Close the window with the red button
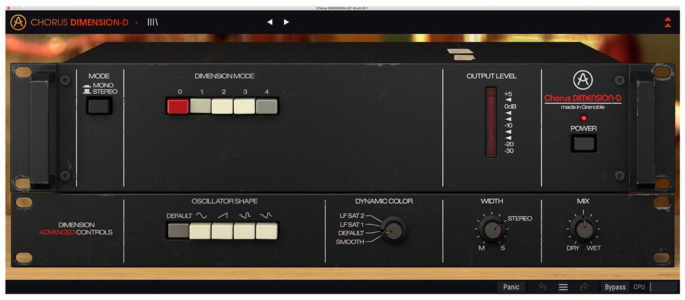 pos(9,8)
